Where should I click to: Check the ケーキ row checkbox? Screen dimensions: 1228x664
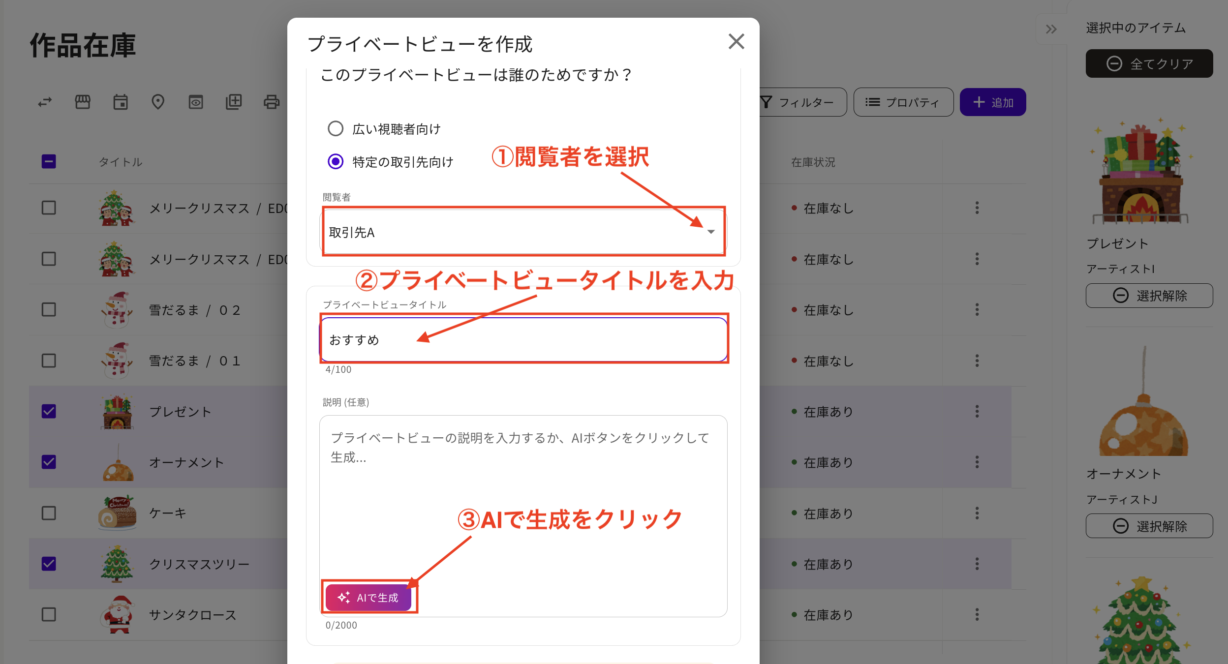(x=49, y=513)
